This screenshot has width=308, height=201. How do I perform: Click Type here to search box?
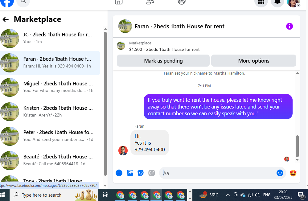pyautogui.click(x=54, y=195)
